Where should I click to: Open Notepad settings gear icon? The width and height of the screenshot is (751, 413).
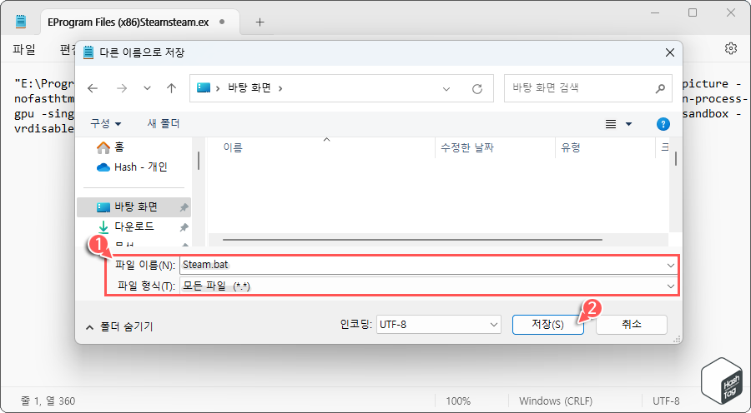coord(730,48)
